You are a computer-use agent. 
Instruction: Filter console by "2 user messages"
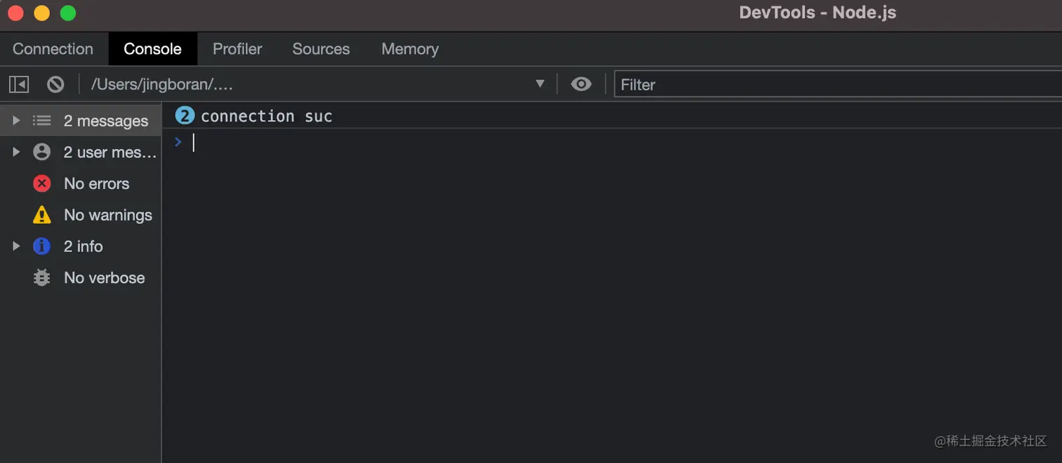[110, 152]
